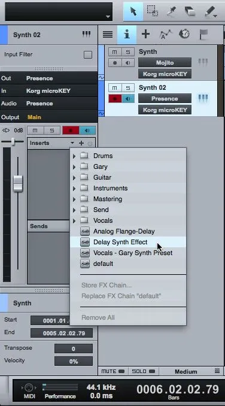Enable the Input Filter checkbox
Image resolution: width=225 pixels, height=406 pixels.
(x=88, y=54)
